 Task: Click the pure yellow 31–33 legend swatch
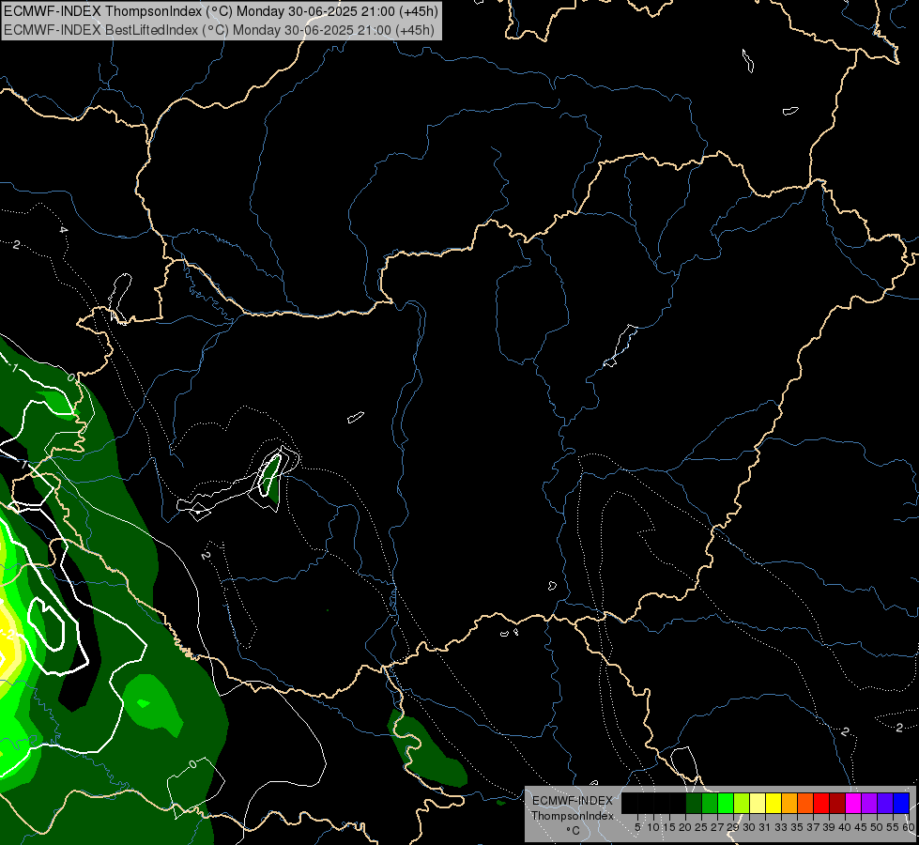tap(773, 803)
